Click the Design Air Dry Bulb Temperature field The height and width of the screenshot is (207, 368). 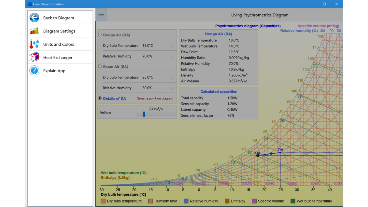point(140,46)
